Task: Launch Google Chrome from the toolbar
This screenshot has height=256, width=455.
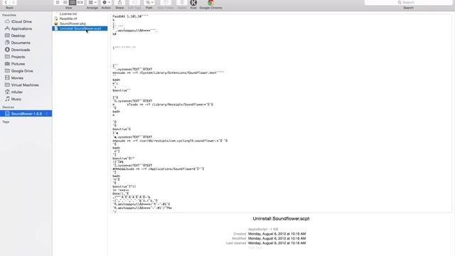Action: coord(210,3)
